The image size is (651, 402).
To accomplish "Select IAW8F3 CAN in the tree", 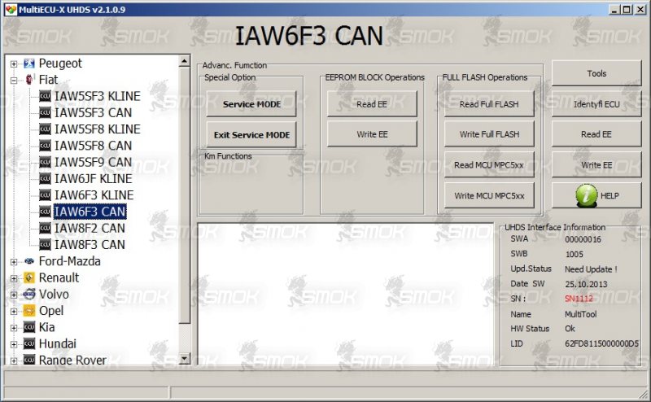I will point(90,245).
